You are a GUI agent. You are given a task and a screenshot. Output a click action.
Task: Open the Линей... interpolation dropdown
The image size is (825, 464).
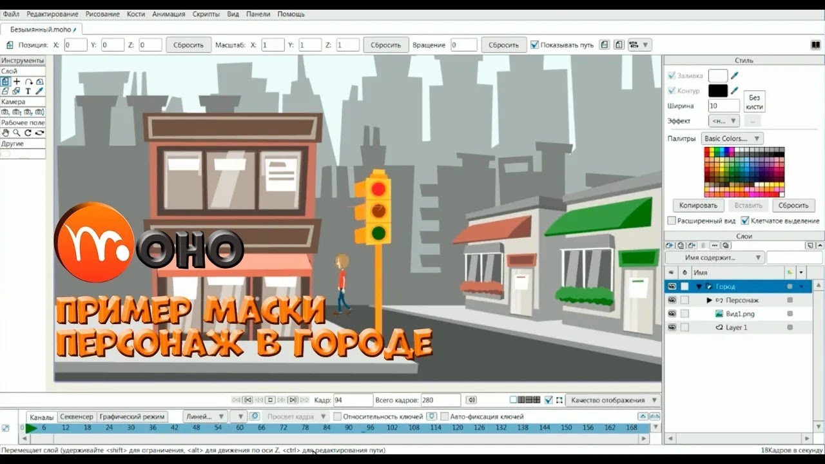[205, 417]
